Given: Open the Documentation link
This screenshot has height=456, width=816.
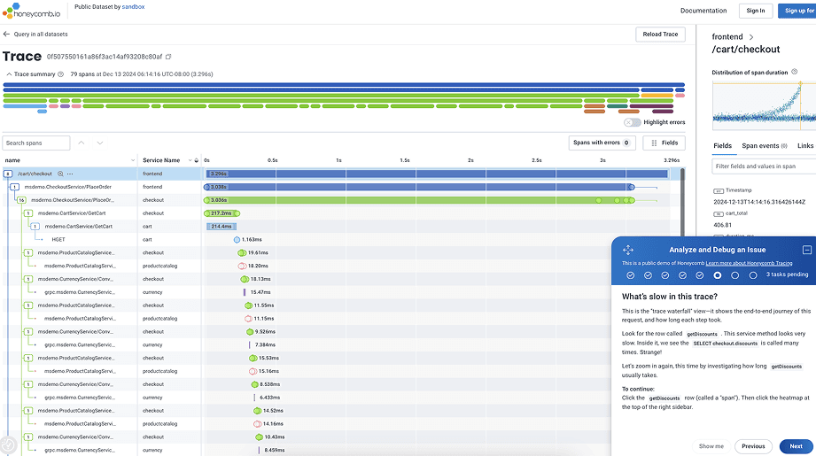Looking at the screenshot, I should pos(703,11).
